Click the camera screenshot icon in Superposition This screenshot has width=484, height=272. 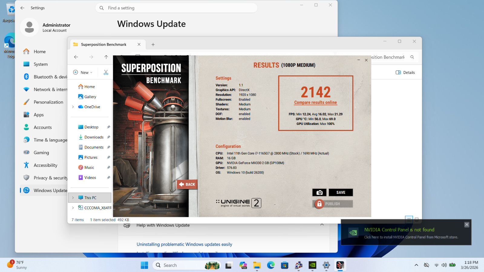click(x=319, y=192)
